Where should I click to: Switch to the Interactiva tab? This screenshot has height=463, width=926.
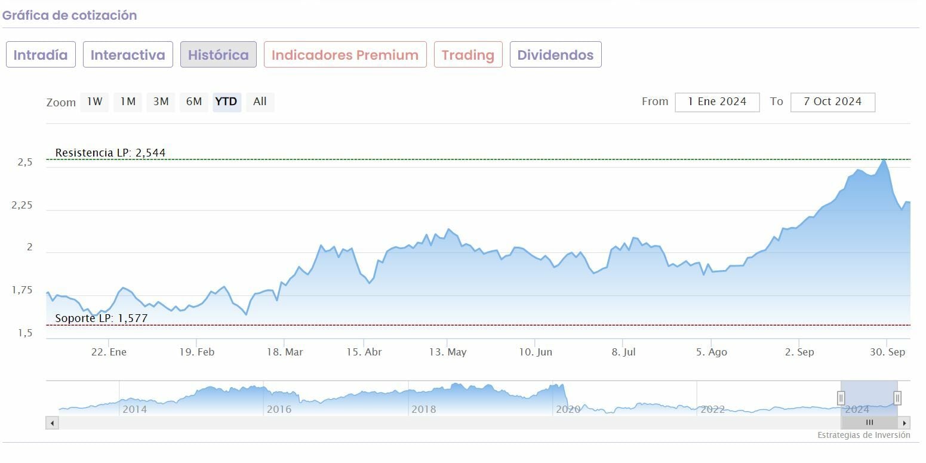pos(128,55)
